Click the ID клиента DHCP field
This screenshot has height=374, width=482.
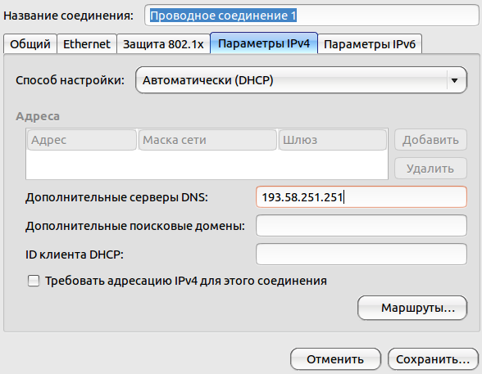click(361, 255)
